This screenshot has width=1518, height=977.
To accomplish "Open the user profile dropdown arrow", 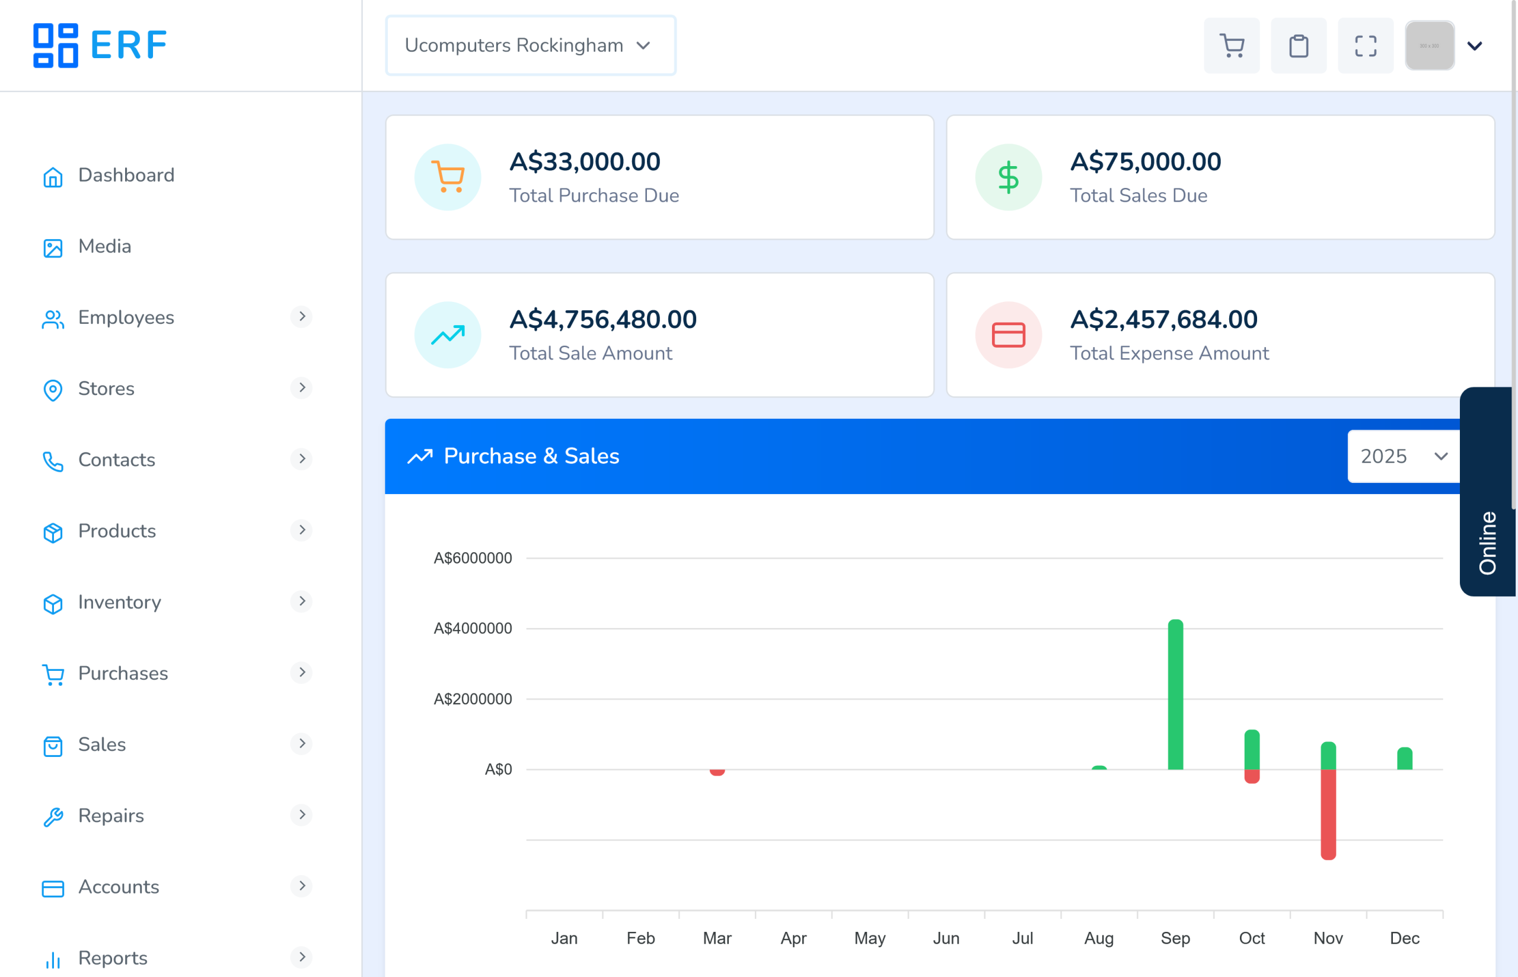I will (x=1474, y=46).
